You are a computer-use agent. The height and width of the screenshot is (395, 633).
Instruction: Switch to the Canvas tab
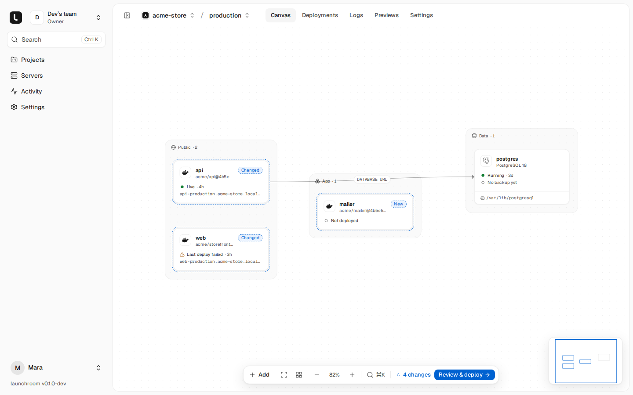pyautogui.click(x=280, y=15)
